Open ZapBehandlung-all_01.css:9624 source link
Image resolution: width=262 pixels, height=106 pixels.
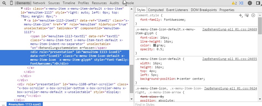point(231,88)
